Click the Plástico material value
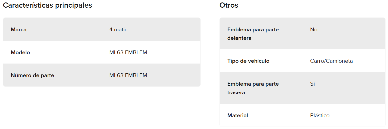Image resolution: width=388 pixels, height=129 pixels. point(320,115)
